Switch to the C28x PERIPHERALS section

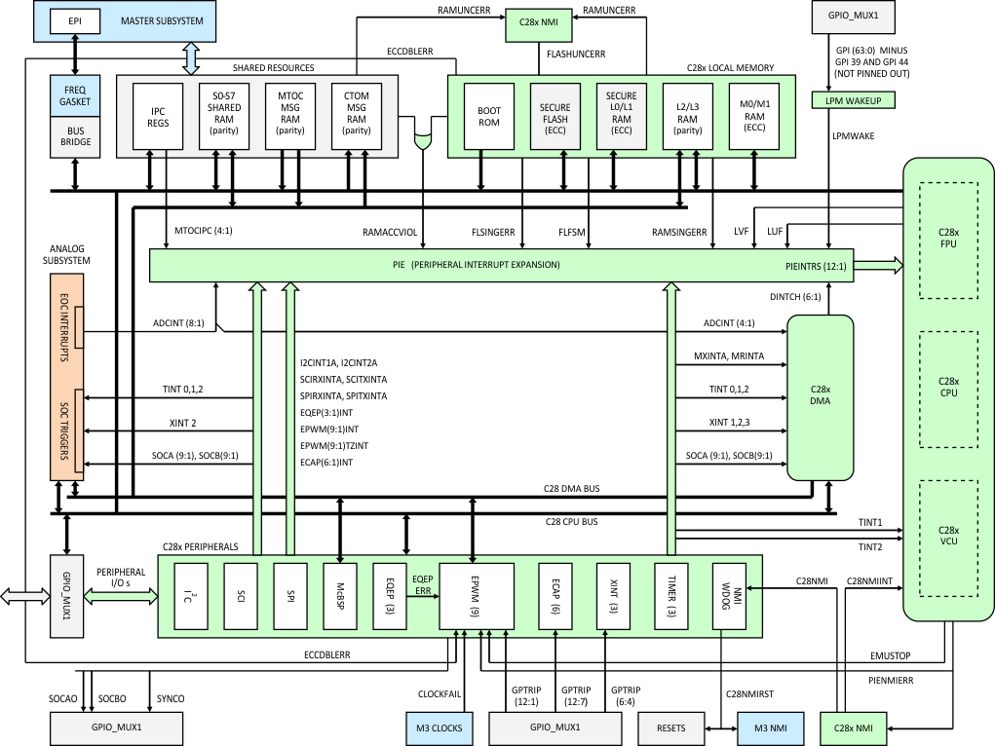click(x=202, y=546)
